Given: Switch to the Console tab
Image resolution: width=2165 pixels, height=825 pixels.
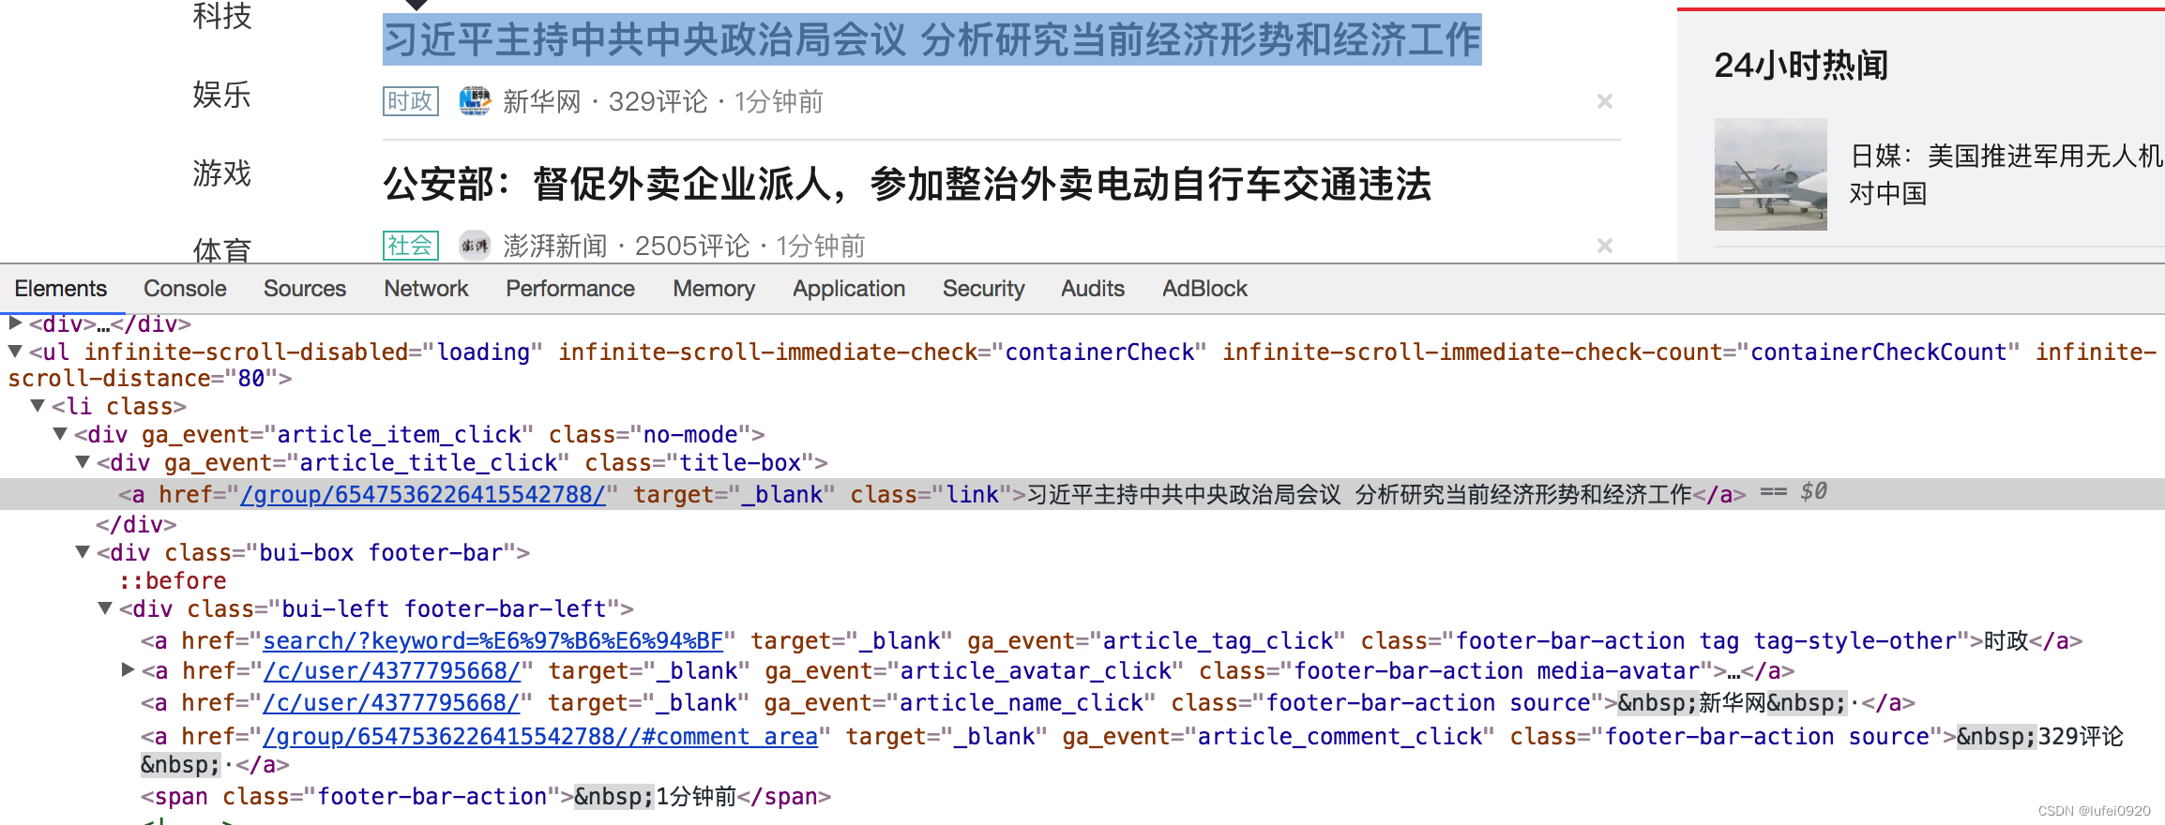Looking at the screenshot, I should (x=185, y=289).
